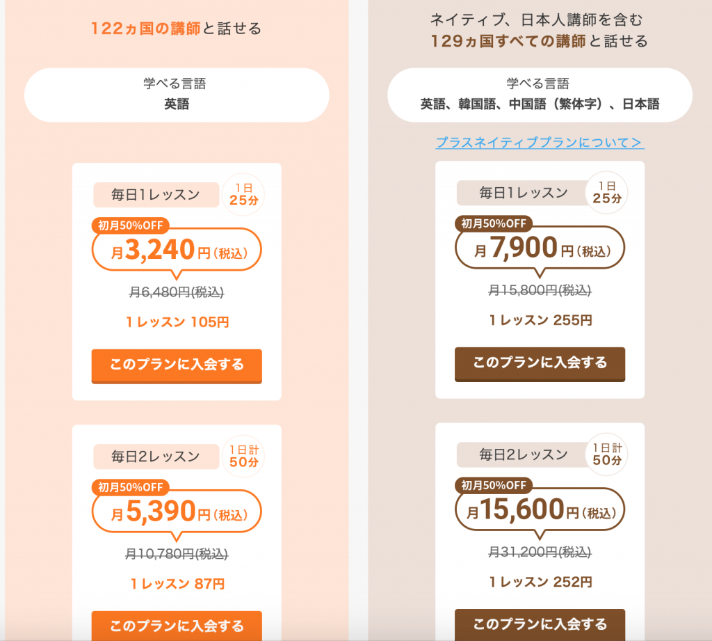The image size is (712, 641).
Task: Click the 学べる言語 英語 language pill
Action: pyautogui.click(x=177, y=95)
